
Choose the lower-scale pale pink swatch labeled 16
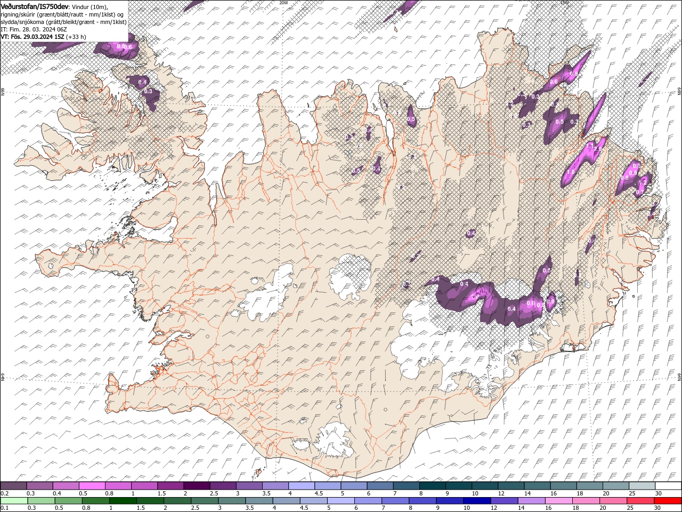(x=558, y=501)
